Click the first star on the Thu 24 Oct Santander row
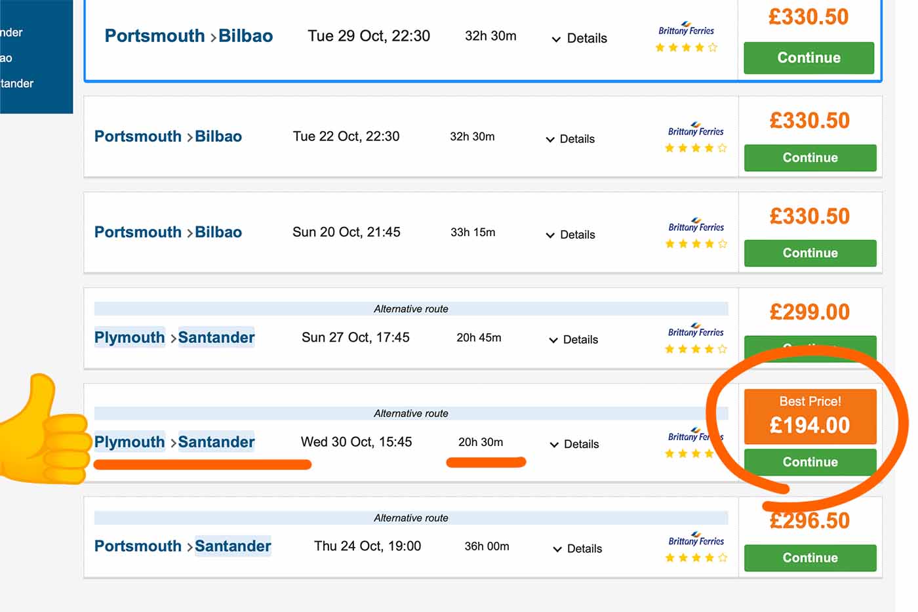 tap(669, 558)
